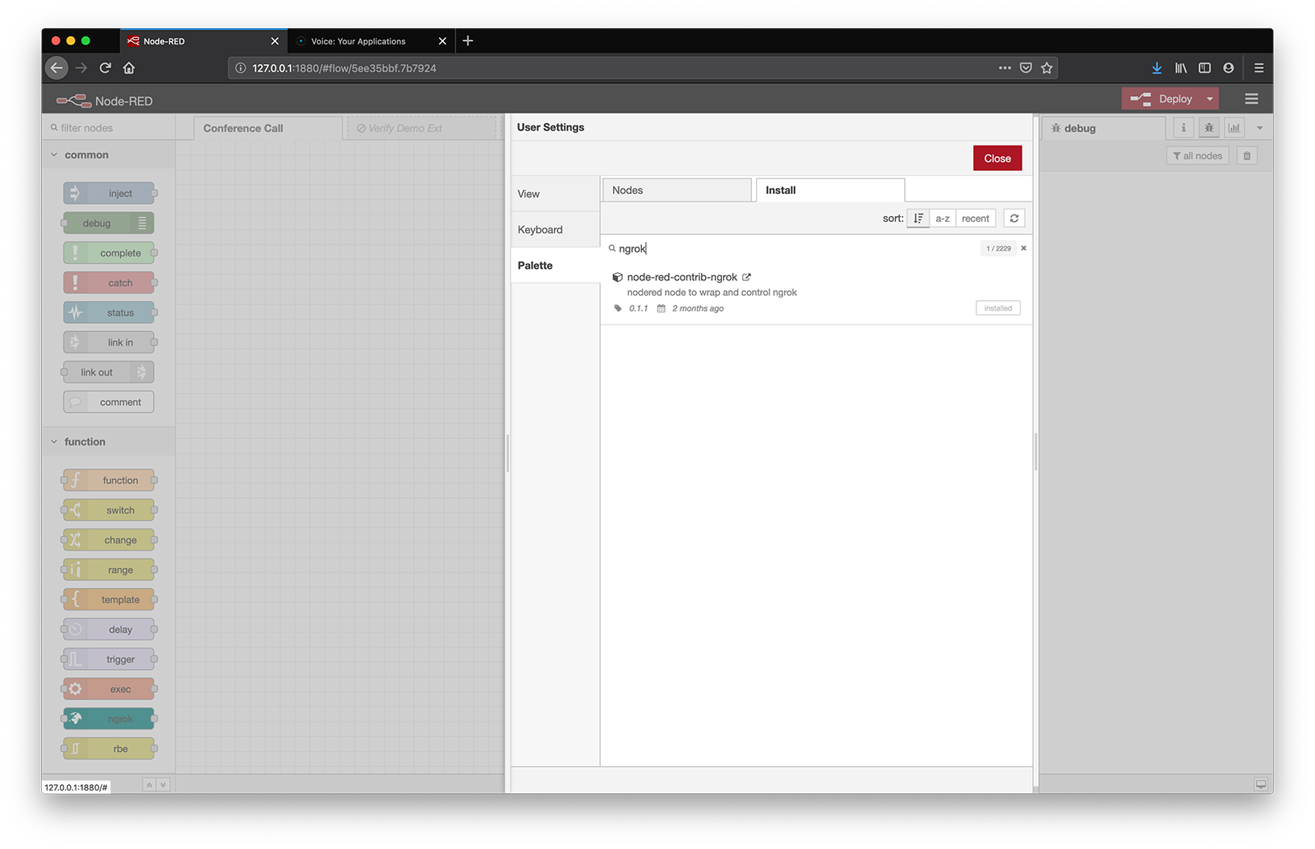
Task: Click the Deploy button
Action: (1161, 99)
